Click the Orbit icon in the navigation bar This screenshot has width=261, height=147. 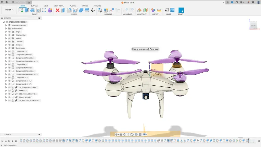click(117, 134)
